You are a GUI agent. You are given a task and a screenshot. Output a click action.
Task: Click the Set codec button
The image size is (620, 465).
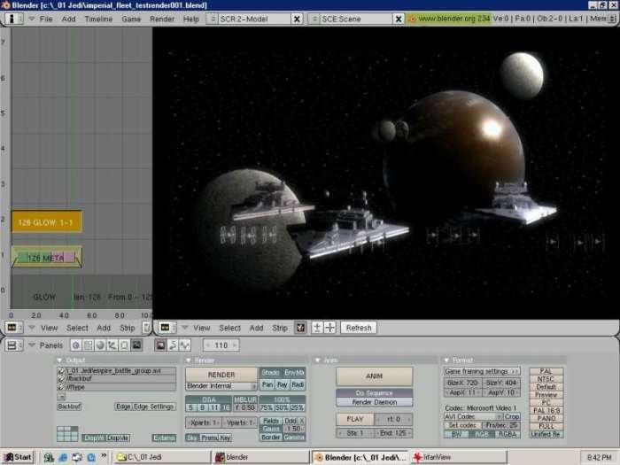tap(462, 425)
